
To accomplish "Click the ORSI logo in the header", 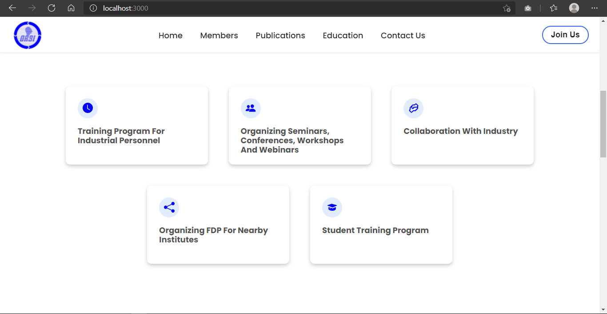I will tap(28, 35).
